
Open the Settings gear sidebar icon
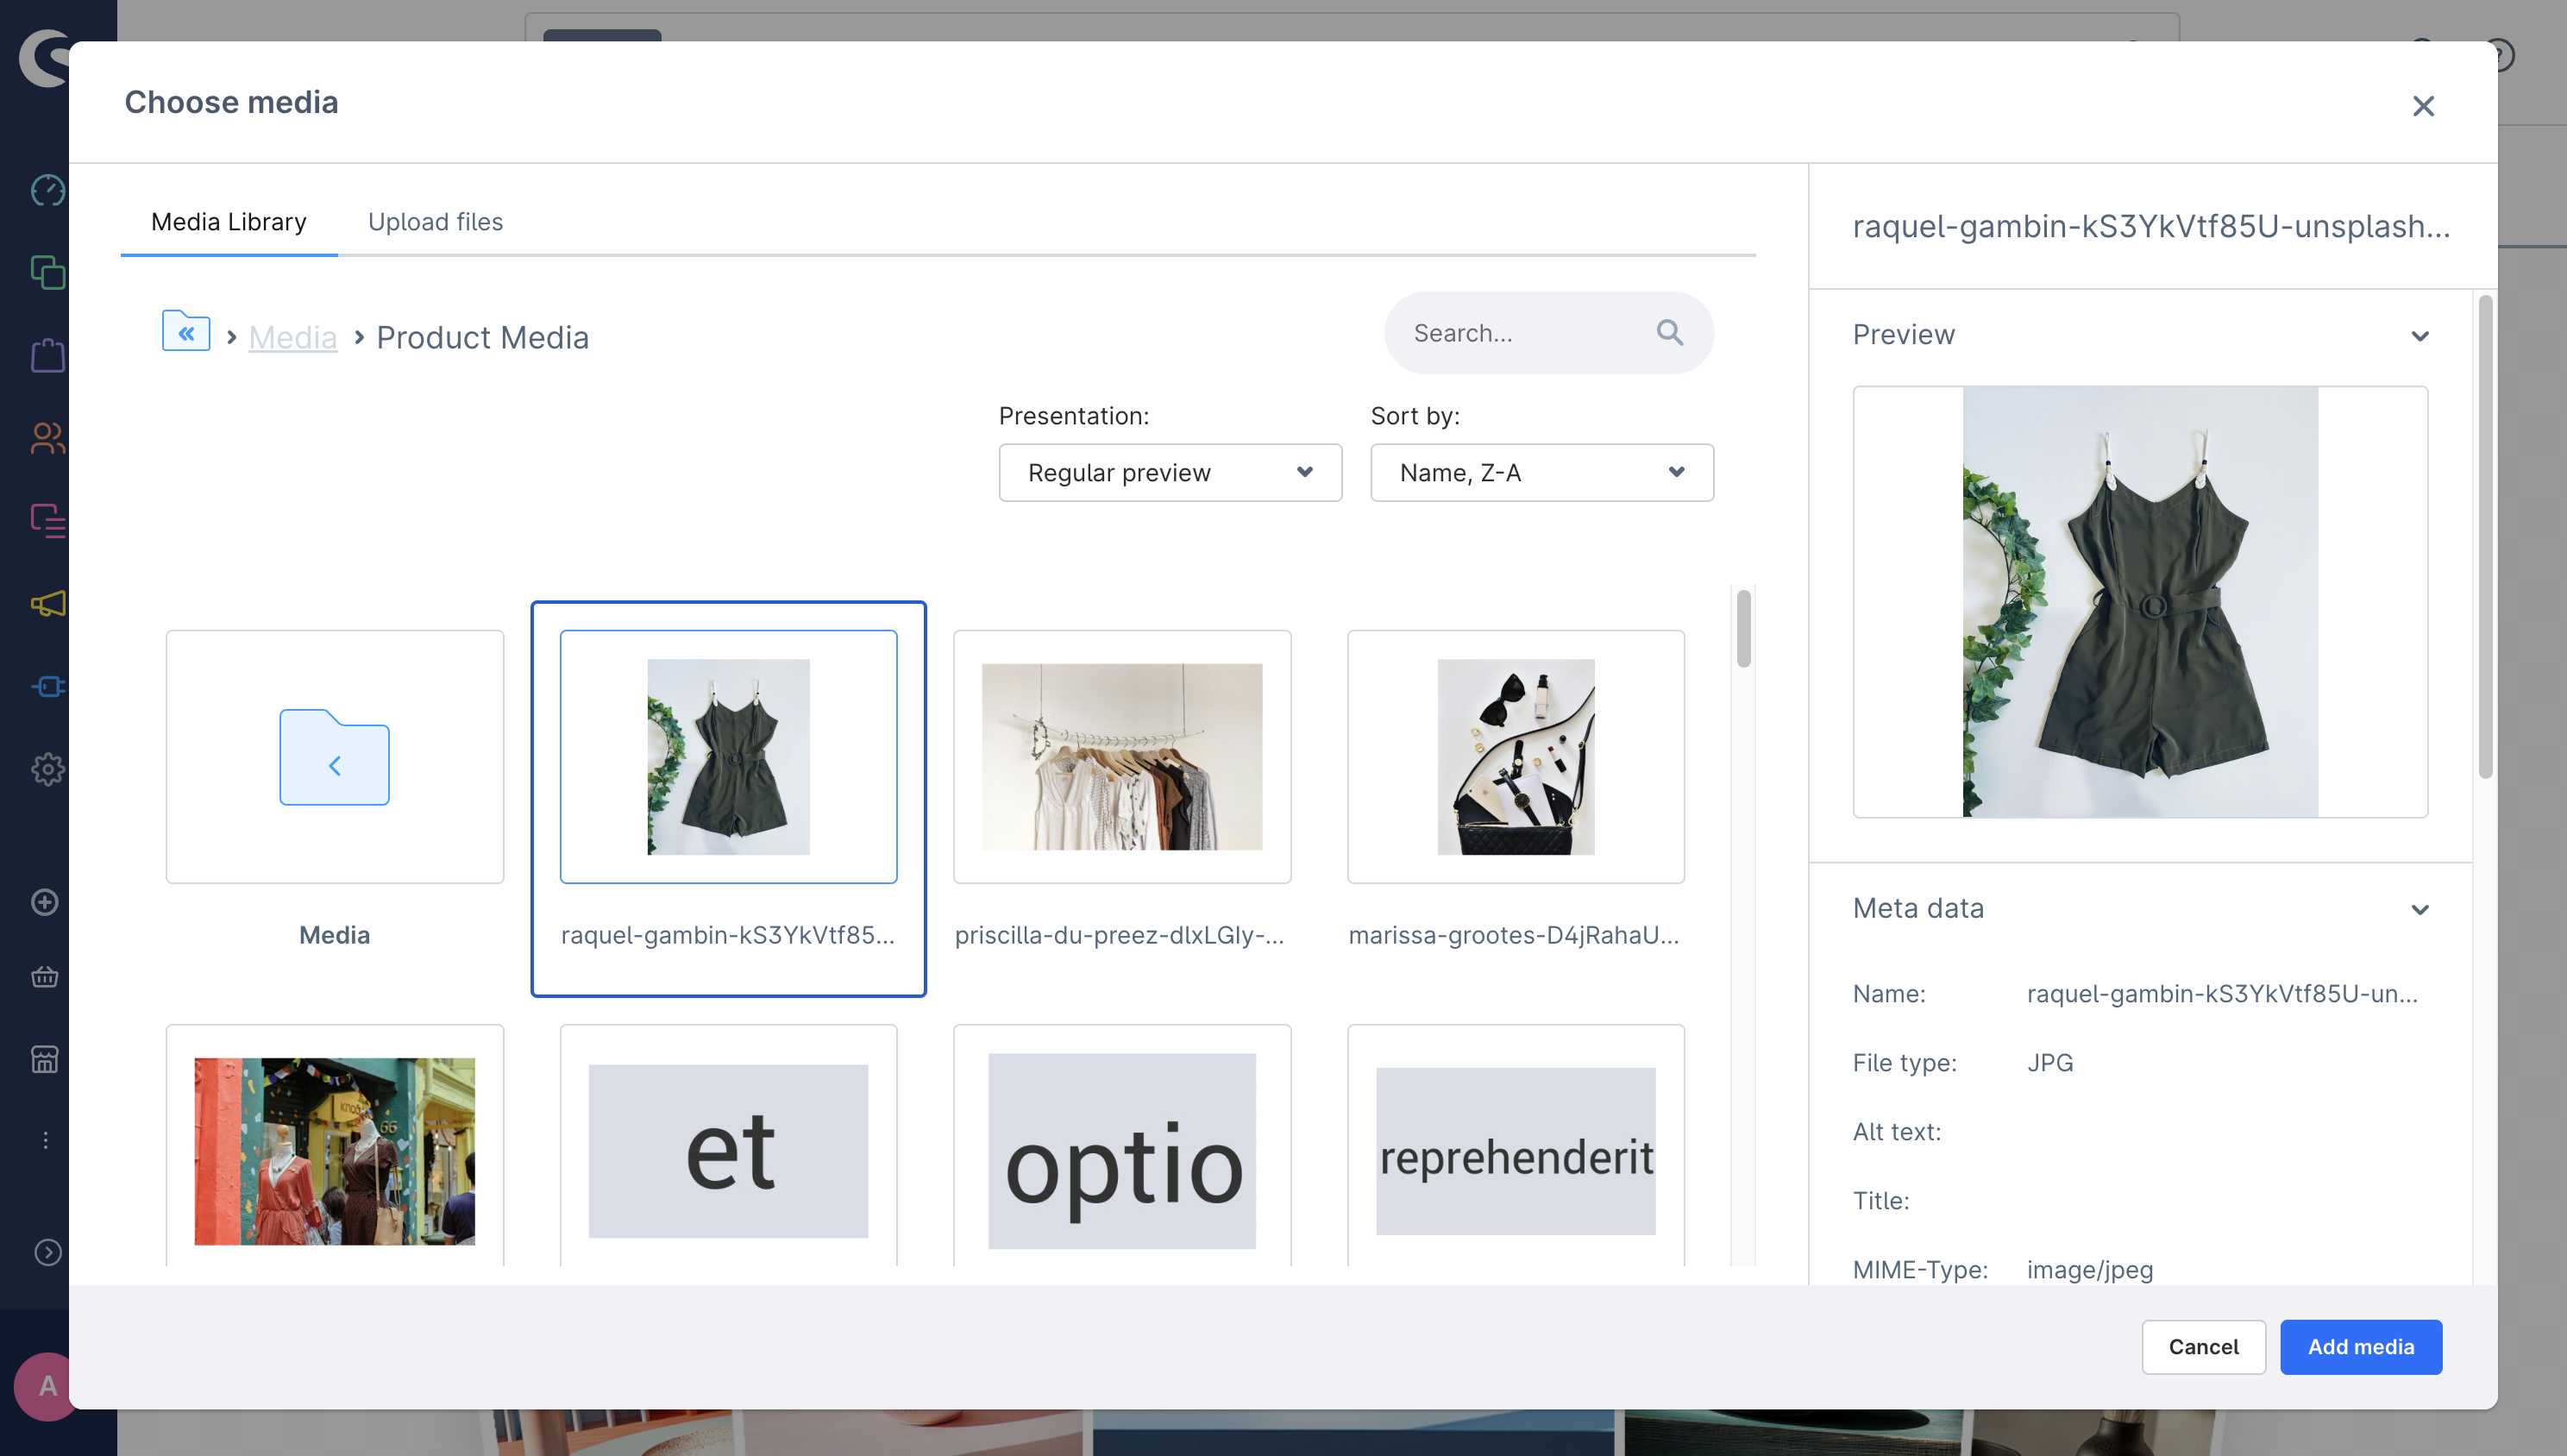click(47, 769)
